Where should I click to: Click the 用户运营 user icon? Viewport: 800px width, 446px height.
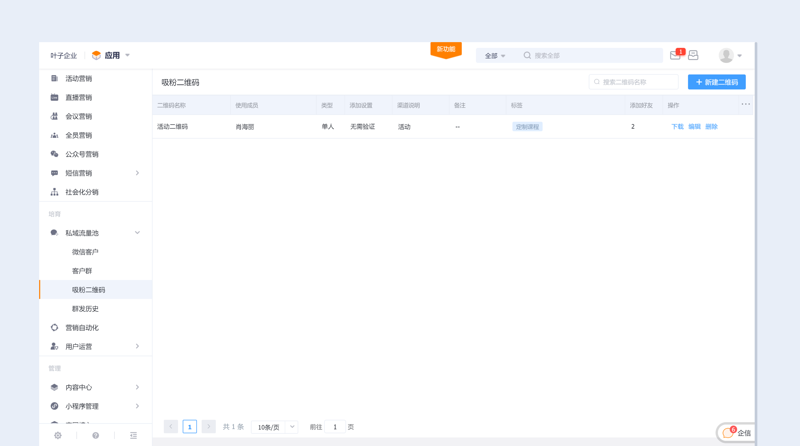tap(54, 346)
